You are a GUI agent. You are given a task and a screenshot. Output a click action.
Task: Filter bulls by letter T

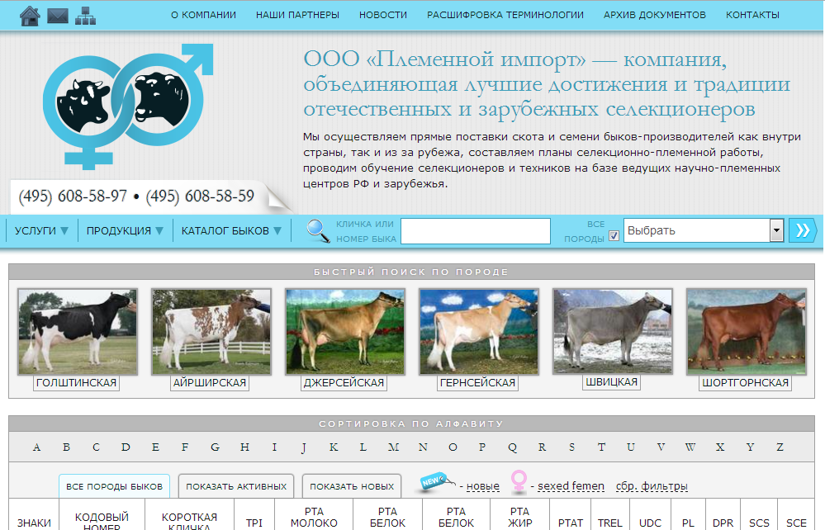(x=601, y=447)
